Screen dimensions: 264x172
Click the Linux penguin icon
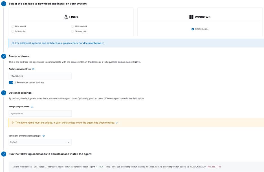pyautogui.click(x=66, y=17)
